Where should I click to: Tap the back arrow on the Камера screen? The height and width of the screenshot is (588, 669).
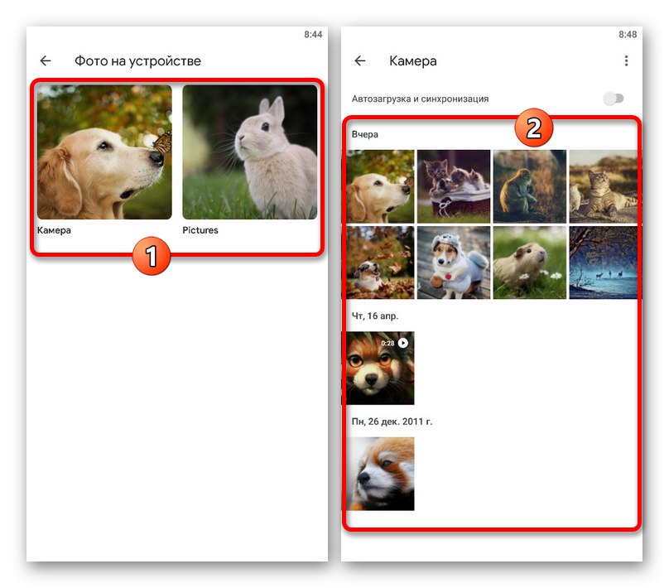[361, 60]
